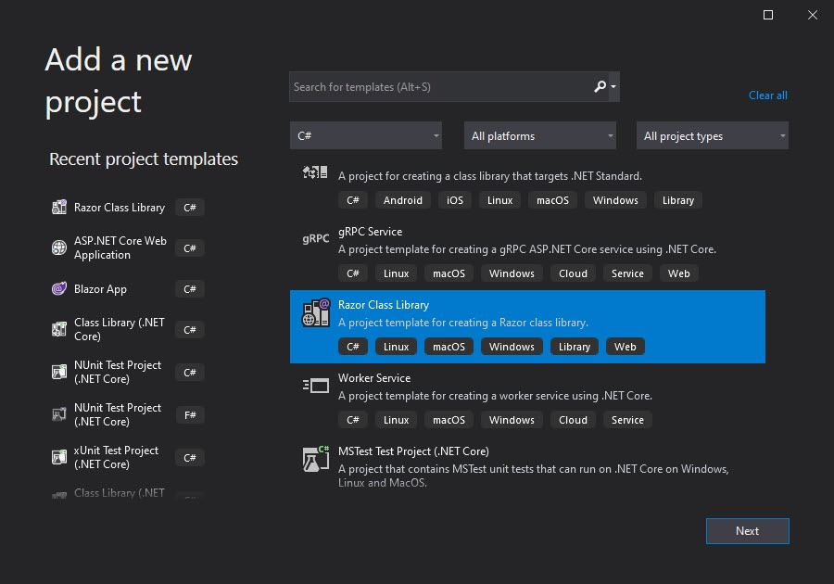834x584 pixels.
Task: Click the Next button
Action: pyautogui.click(x=747, y=531)
